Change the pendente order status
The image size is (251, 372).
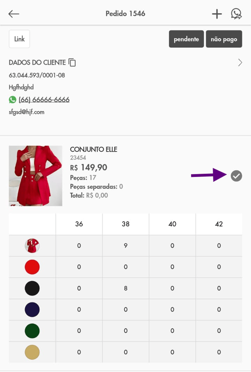pyautogui.click(x=186, y=39)
